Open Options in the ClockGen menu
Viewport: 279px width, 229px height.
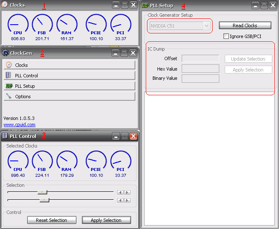(x=69, y=97)
